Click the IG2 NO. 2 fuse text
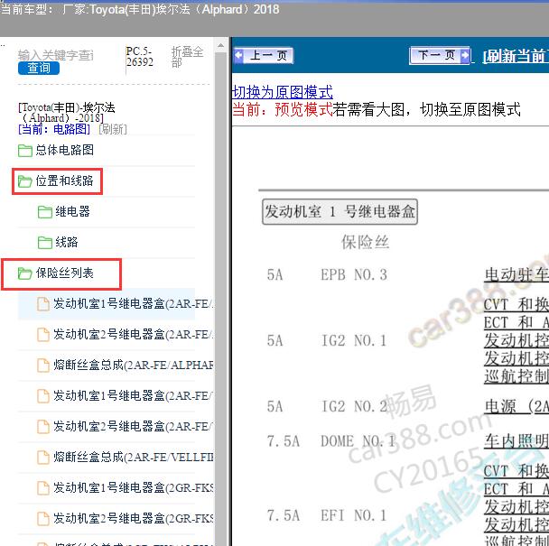549x546 pixels. click(x=354, y=407)
